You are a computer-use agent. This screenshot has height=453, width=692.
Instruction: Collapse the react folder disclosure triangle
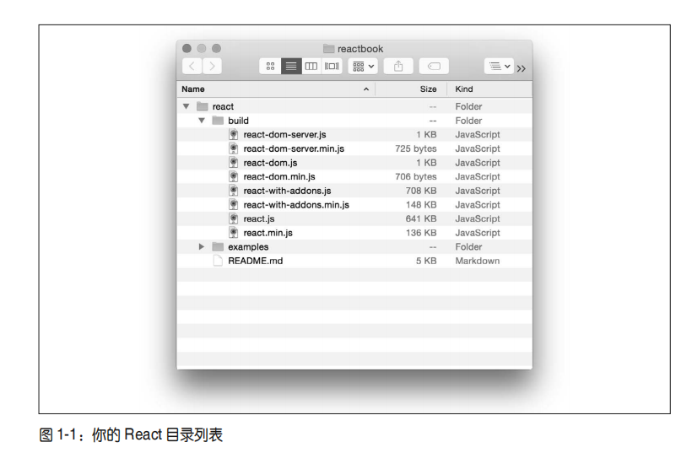(187, 106)
